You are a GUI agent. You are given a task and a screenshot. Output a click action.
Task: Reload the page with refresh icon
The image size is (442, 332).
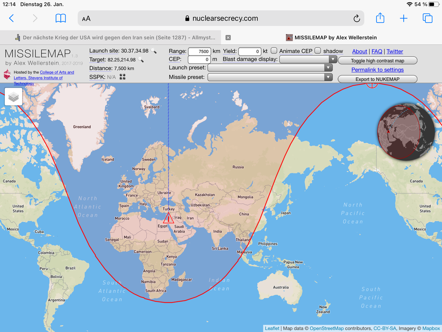[356, 18]
